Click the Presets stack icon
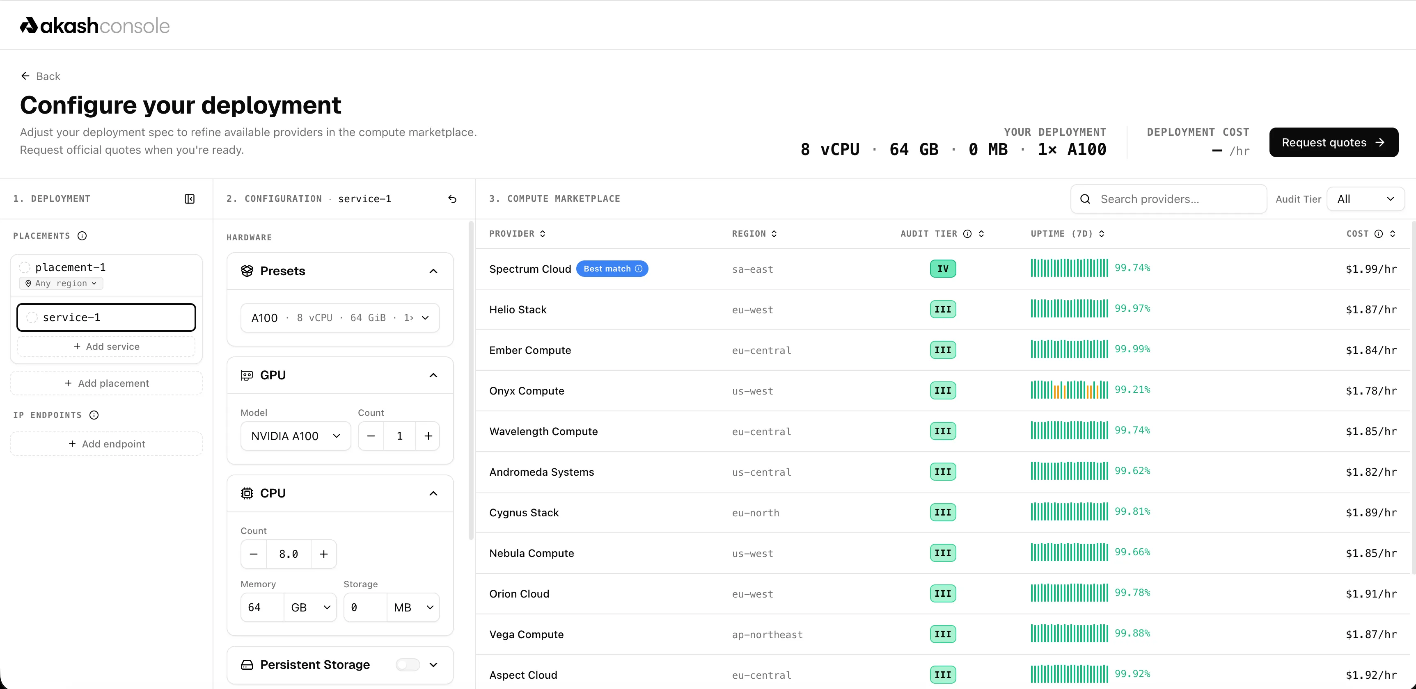1416x689 pixels. click(x=247, y=271)
